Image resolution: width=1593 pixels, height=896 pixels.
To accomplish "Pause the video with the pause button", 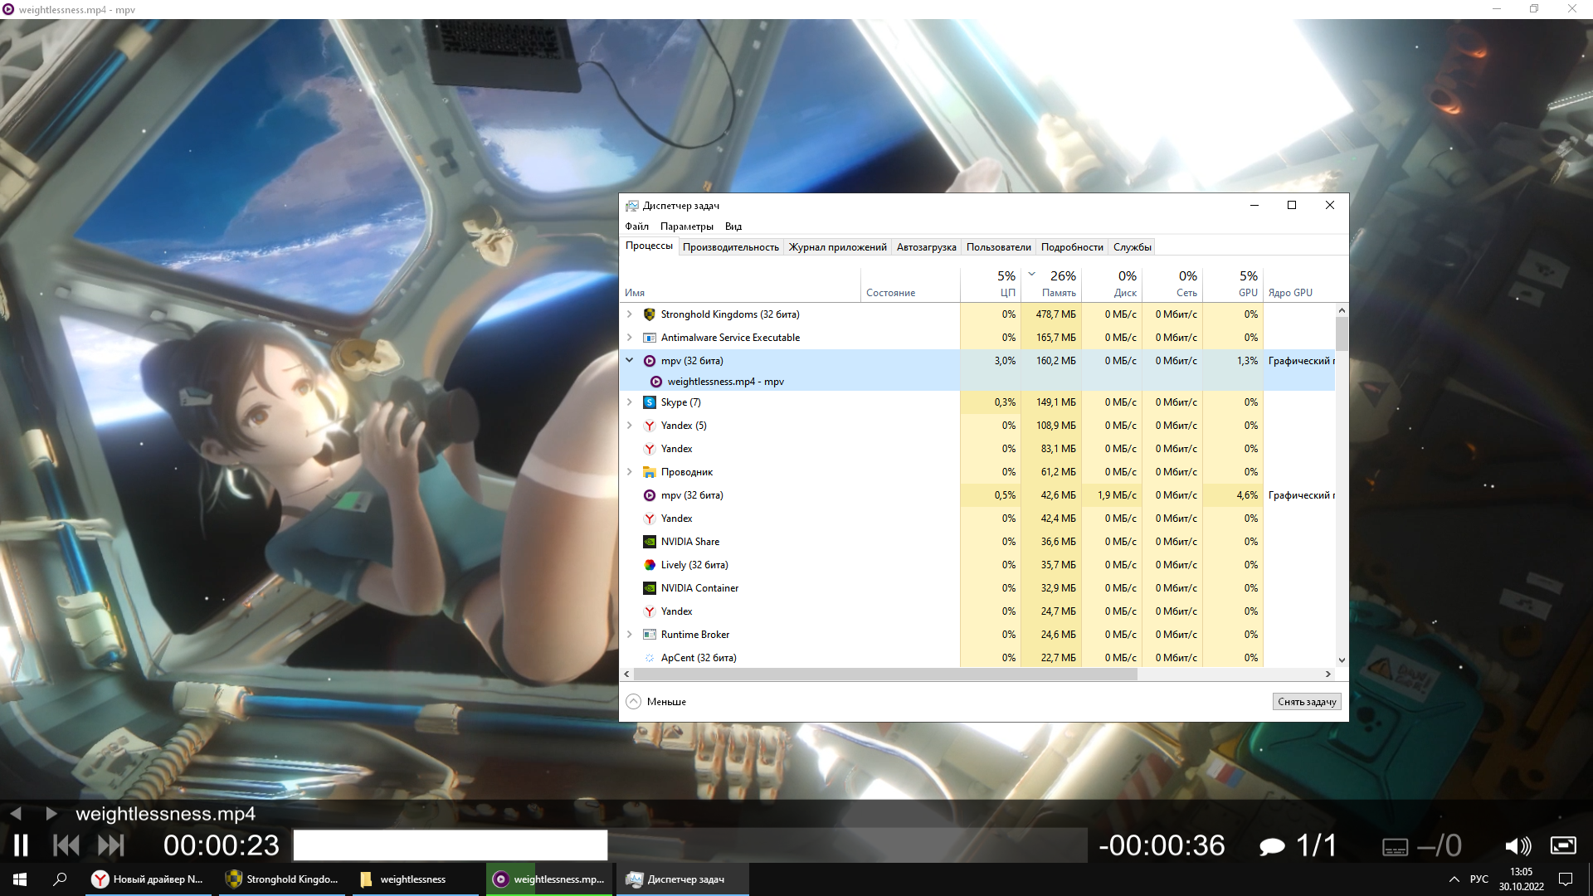I will point(21,845).
